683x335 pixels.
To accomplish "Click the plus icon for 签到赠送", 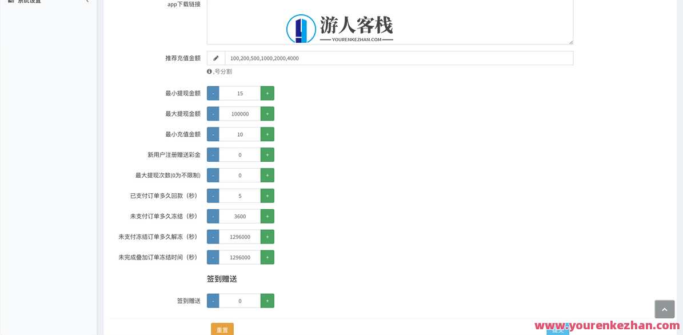I will [x=267, y=300].
